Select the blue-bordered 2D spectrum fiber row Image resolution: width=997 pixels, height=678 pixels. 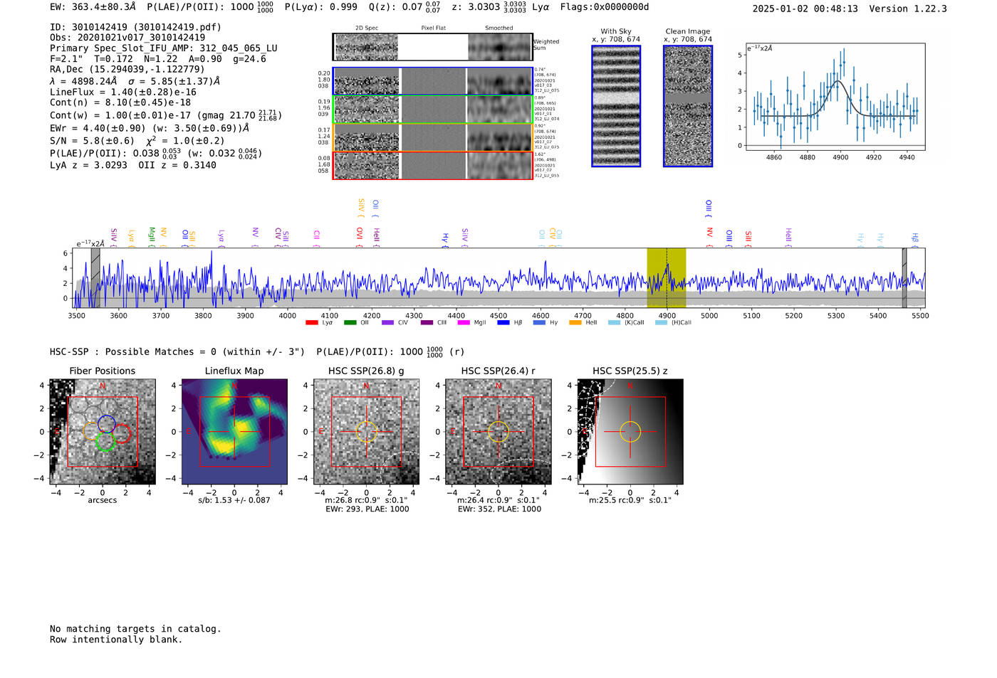point(432,81)
